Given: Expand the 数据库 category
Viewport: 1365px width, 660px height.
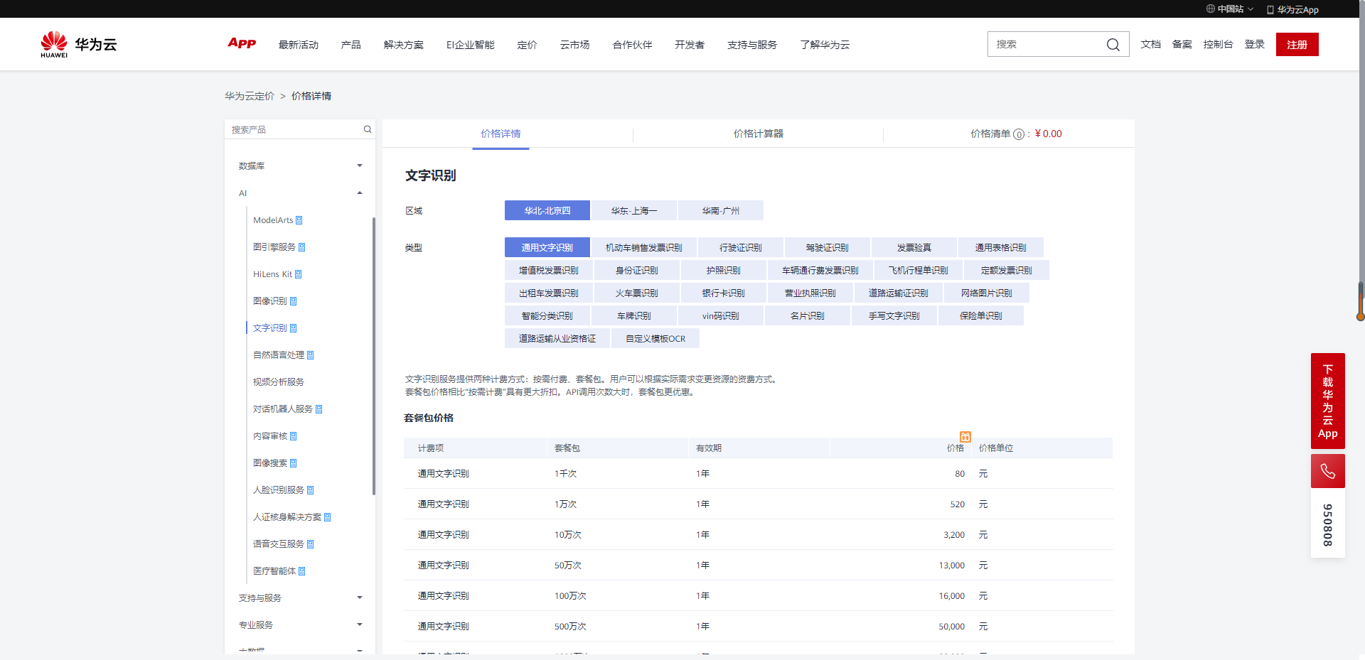Looking at the screenshot, I should tap(300, 166).
